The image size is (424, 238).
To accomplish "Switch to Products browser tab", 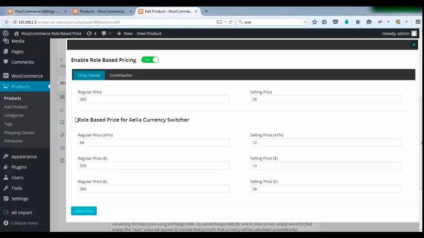I will 103,11.
